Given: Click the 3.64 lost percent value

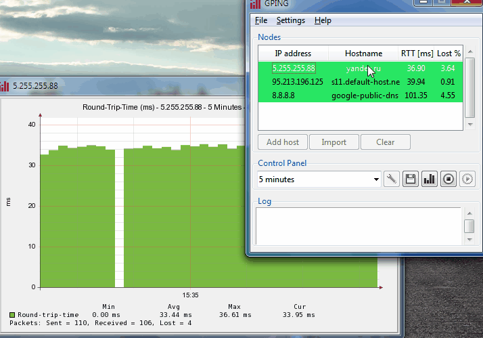Looking at the screenshot, I should (448, 68).
